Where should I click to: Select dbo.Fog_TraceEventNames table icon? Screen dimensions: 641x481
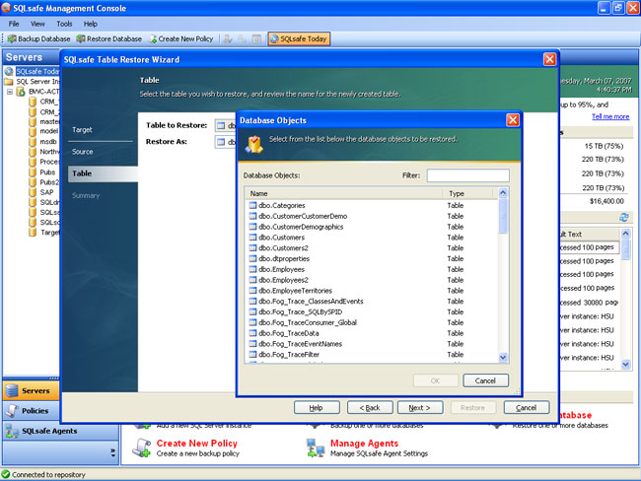pyautogui.click(x=252, y=344)
